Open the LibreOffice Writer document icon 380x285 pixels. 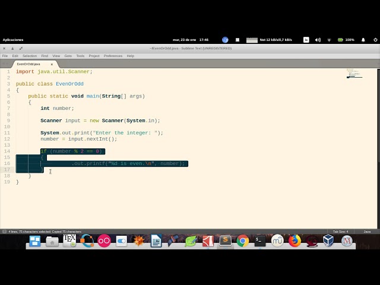(x=156, y=241)
